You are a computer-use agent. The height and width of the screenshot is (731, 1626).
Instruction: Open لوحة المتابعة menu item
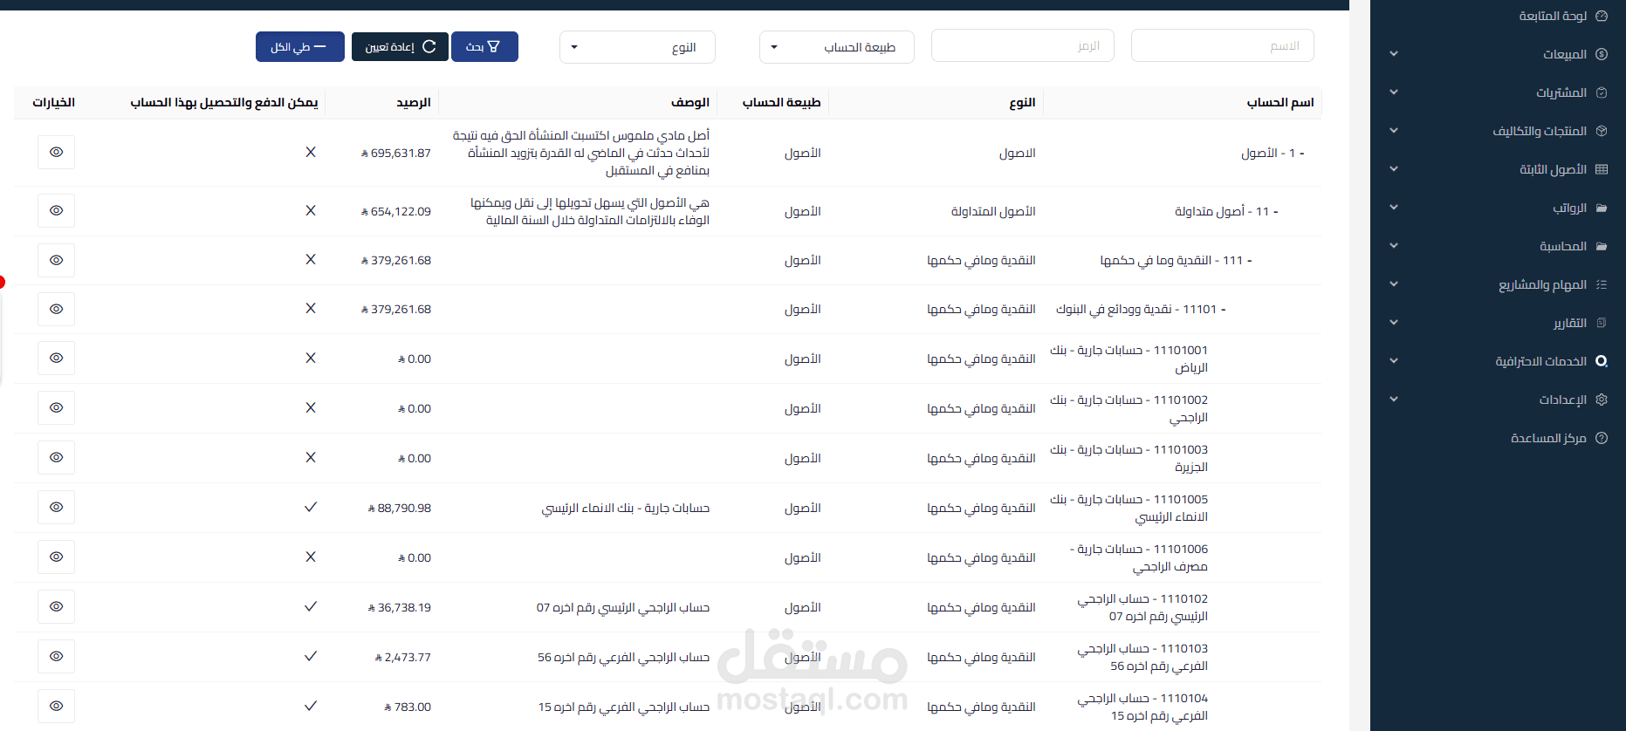1553,16
